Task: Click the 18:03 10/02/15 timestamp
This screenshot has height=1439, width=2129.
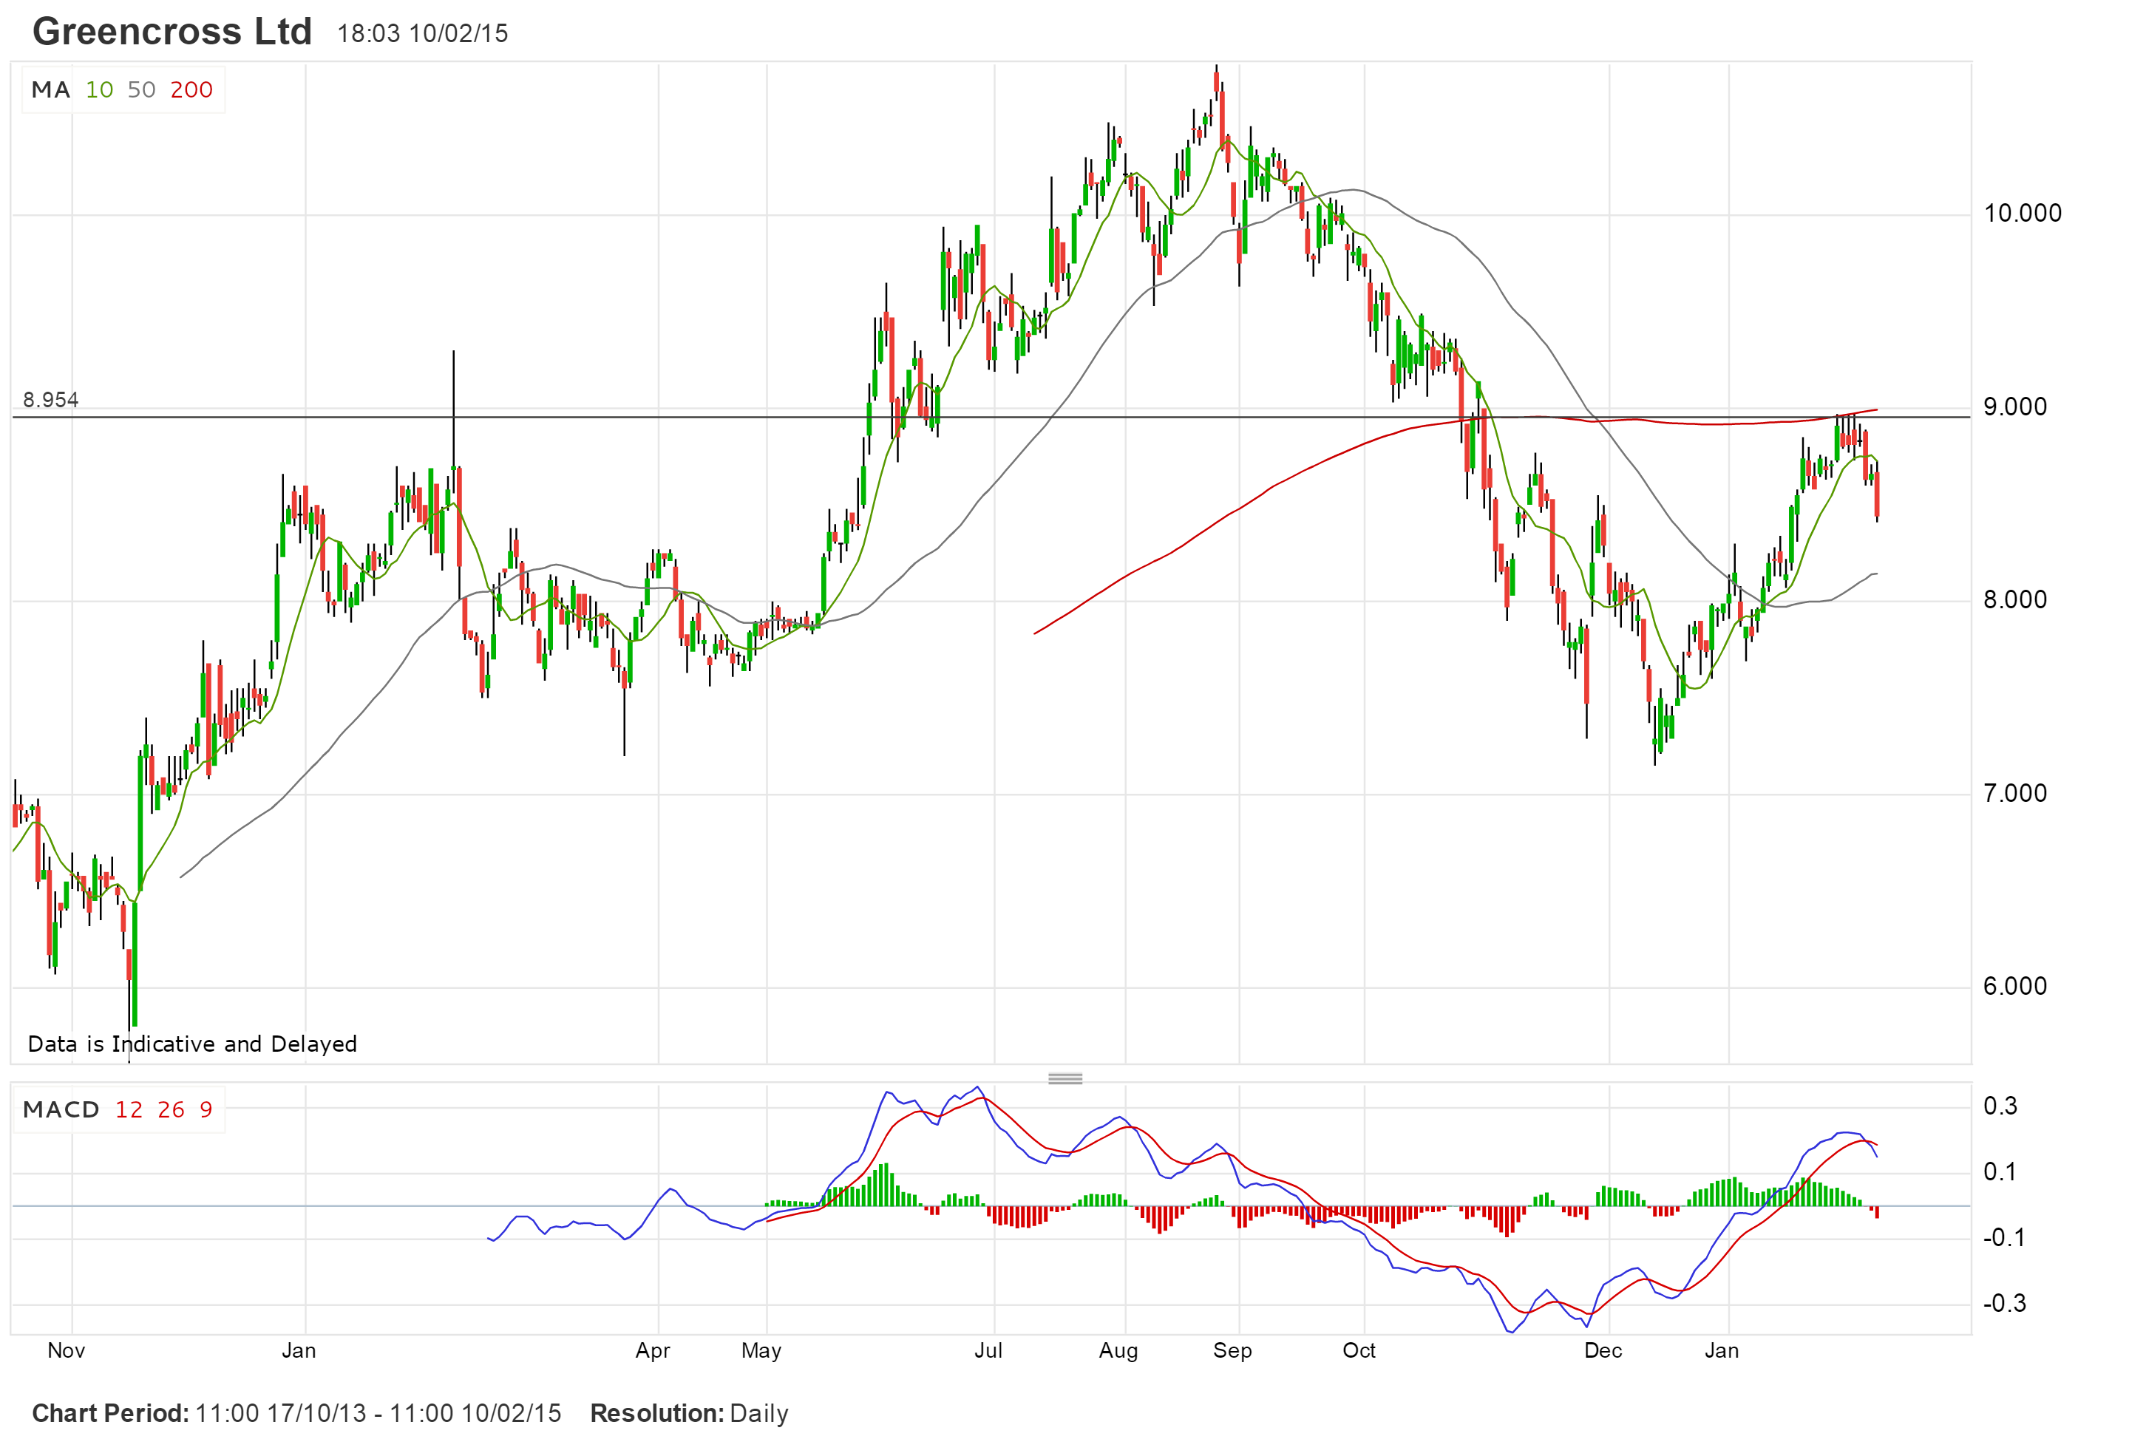Action: (422, 34)
